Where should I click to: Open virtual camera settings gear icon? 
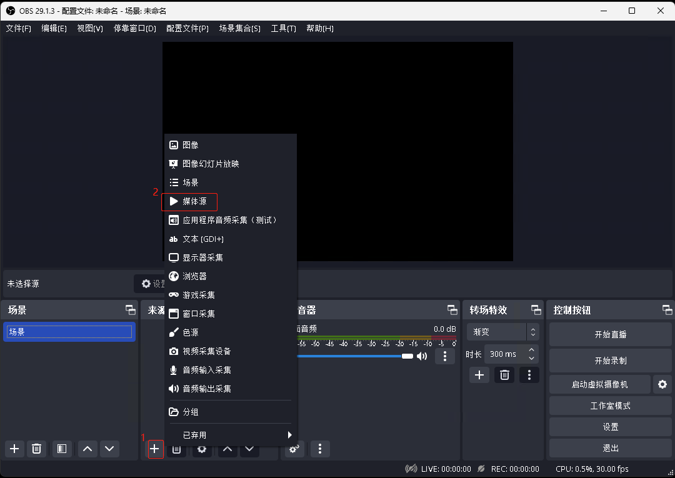(662, 384)
